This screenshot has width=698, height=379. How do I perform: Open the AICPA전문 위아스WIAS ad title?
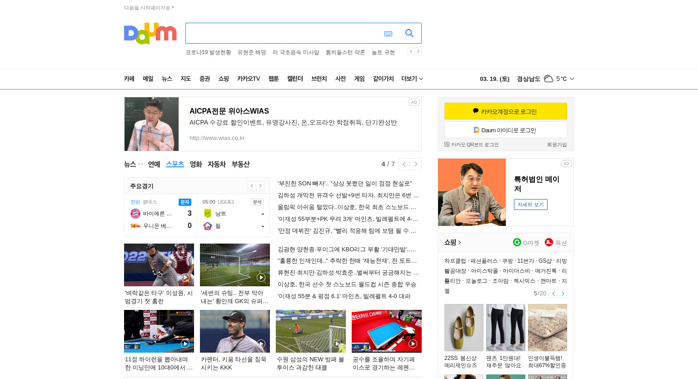(x=229, y=111)
